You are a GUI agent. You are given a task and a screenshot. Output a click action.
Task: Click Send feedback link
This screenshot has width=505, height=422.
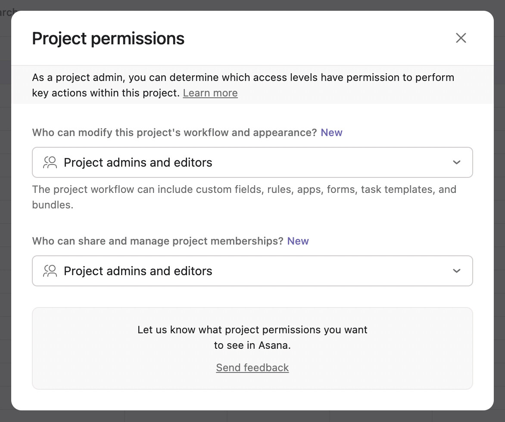[253, 367]
